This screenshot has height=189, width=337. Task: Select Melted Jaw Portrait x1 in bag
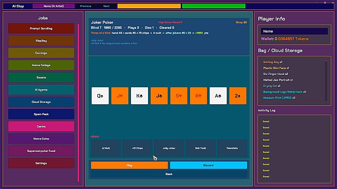click(278, 80)
